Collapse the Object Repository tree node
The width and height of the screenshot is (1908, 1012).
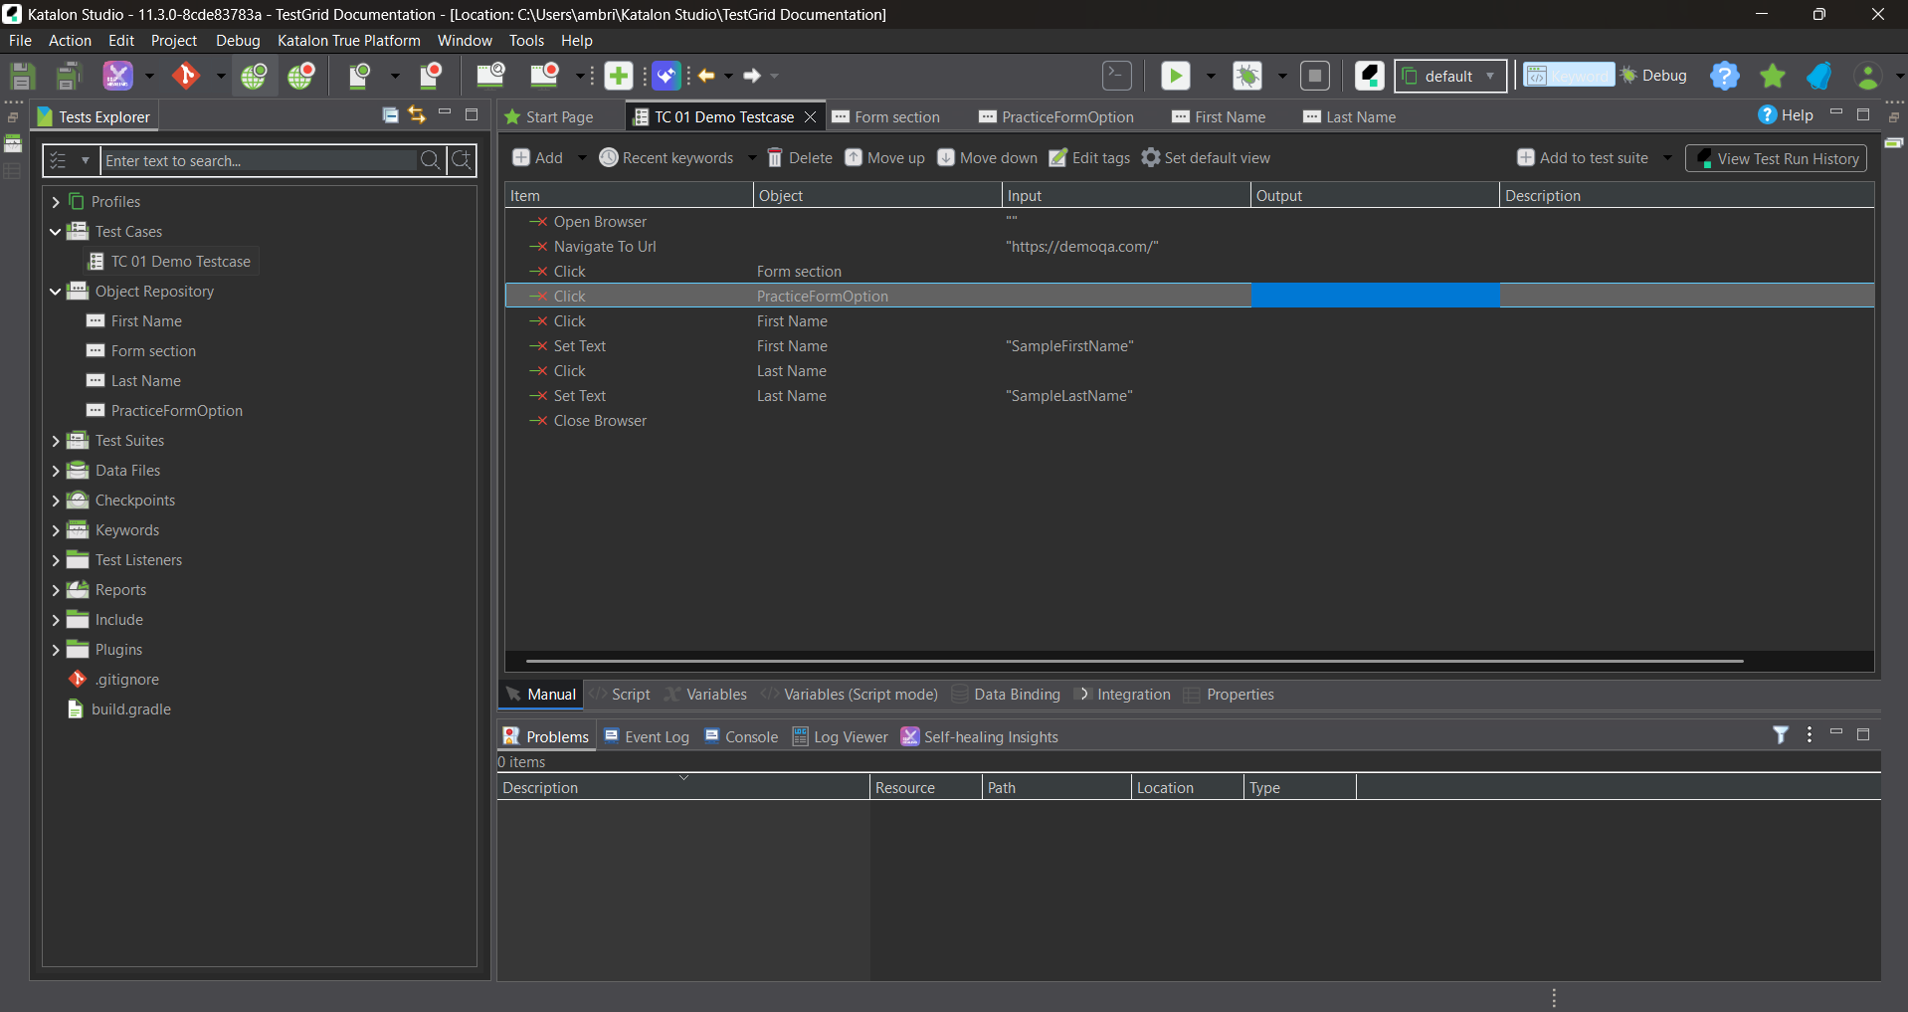tap(56, 292)
